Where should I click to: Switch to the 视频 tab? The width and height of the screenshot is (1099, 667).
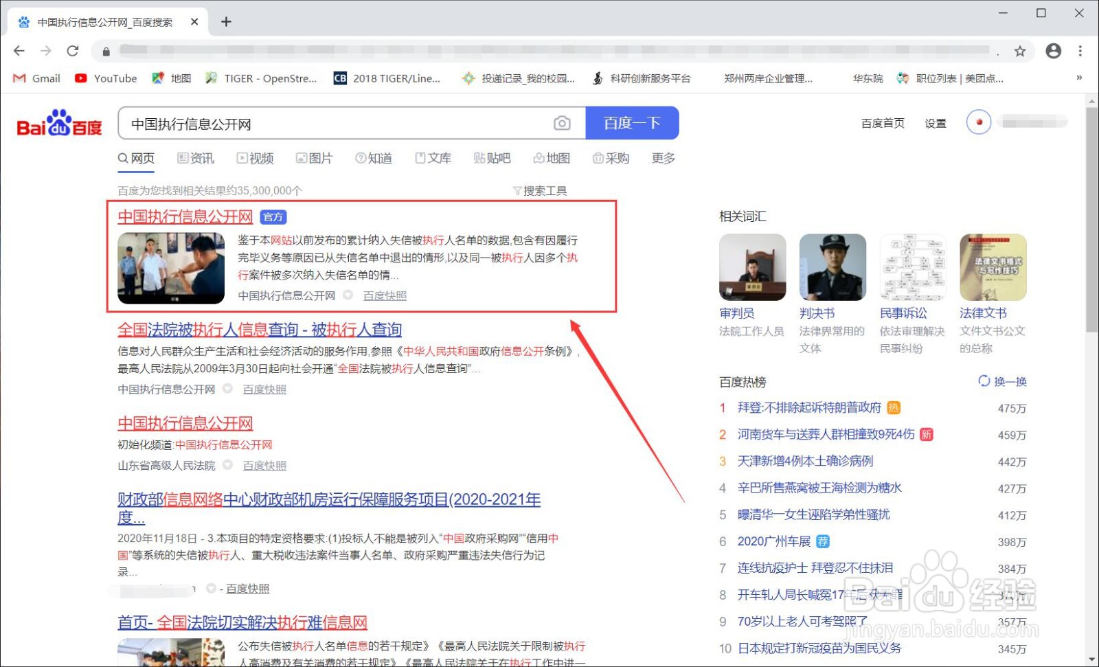(256, 158)
